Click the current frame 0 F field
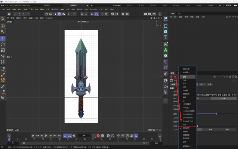Screen dimensions: 238x149 pos(84,135)
